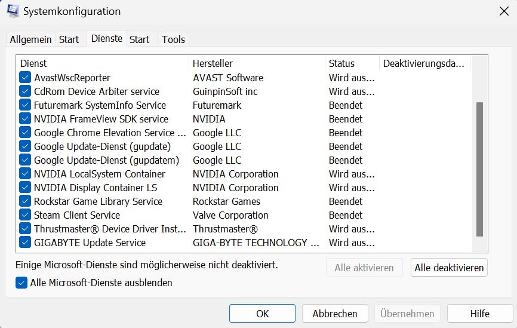The image size is (517, 328).
Task: Open the Tools tab
Action: (x=173, y=39)
